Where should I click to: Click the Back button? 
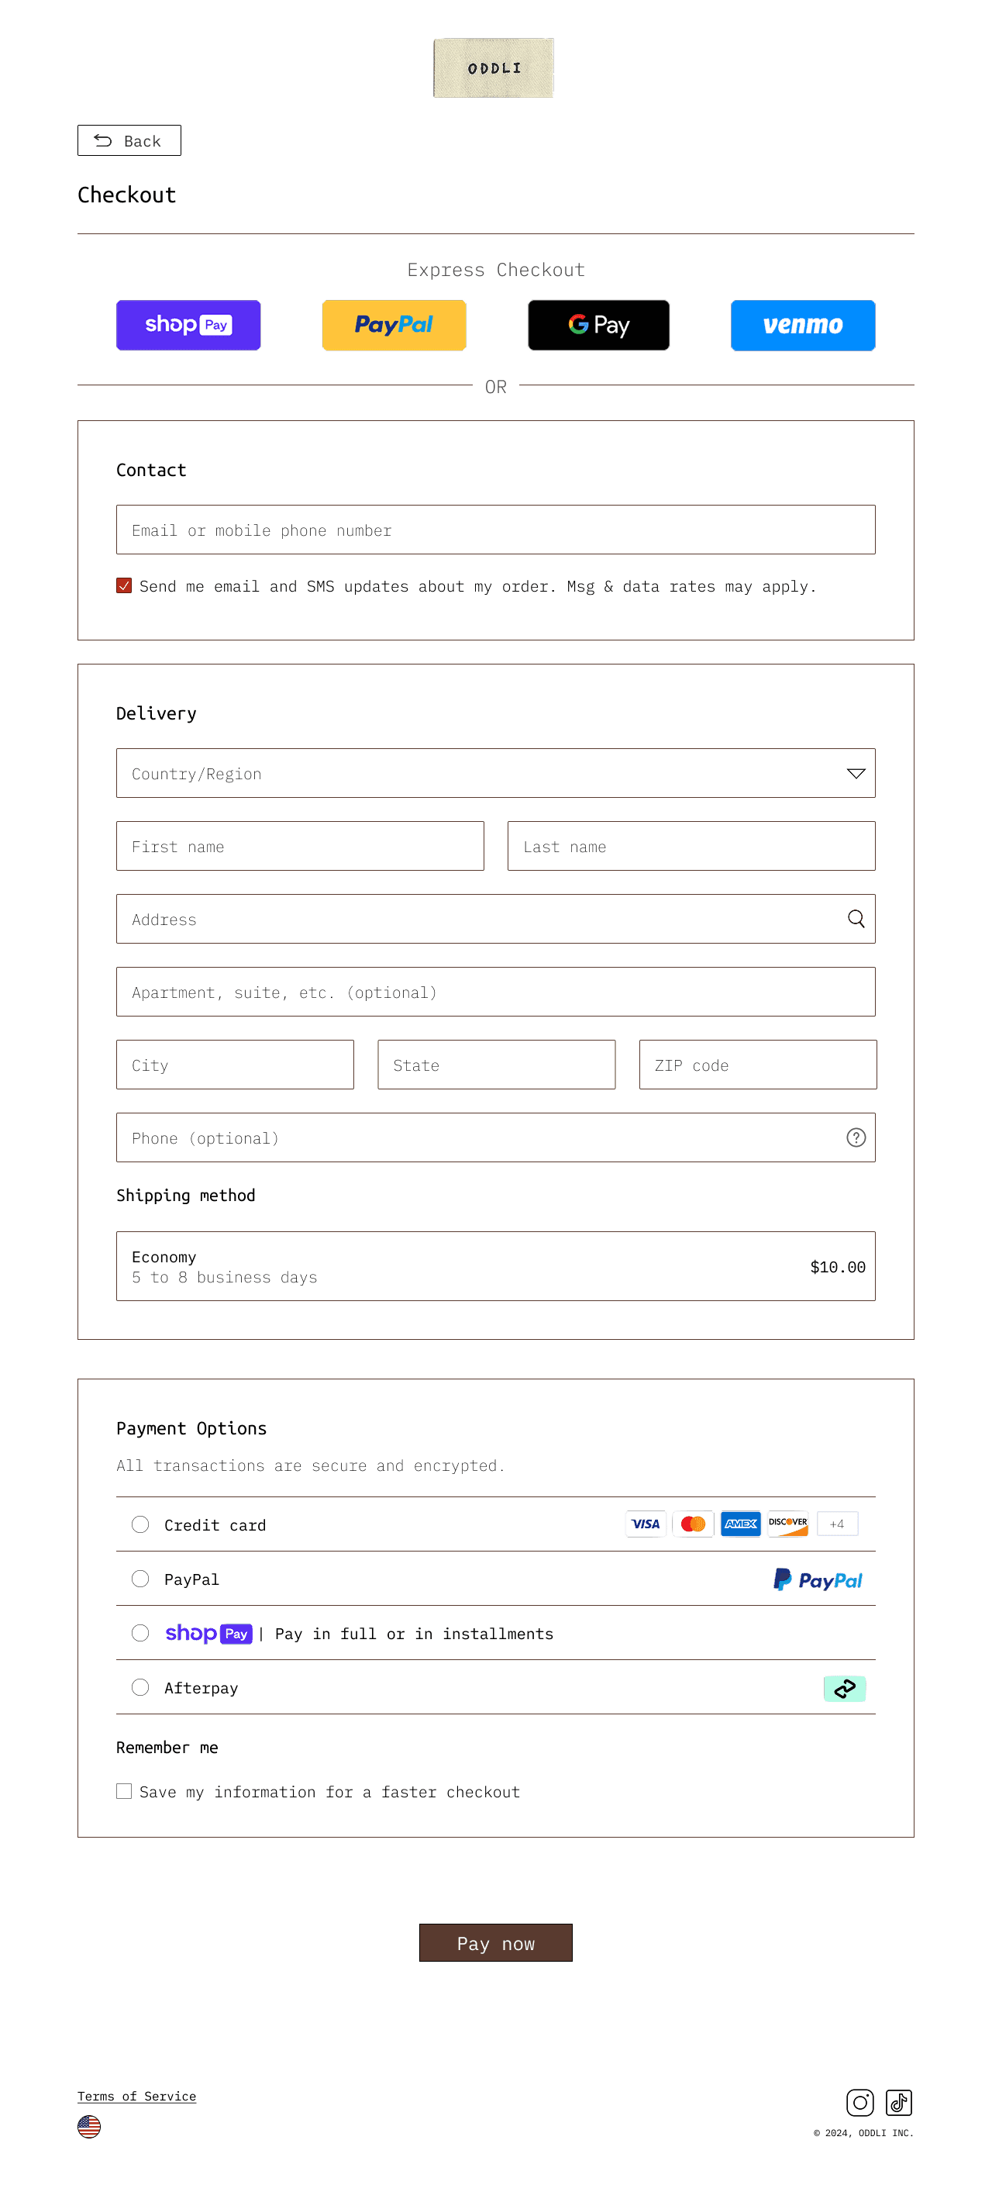point(129,140)
